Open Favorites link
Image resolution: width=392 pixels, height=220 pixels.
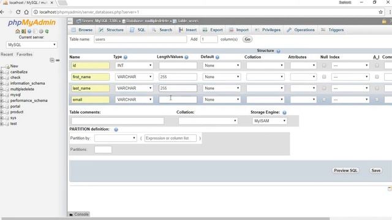(x=24, y=54)
